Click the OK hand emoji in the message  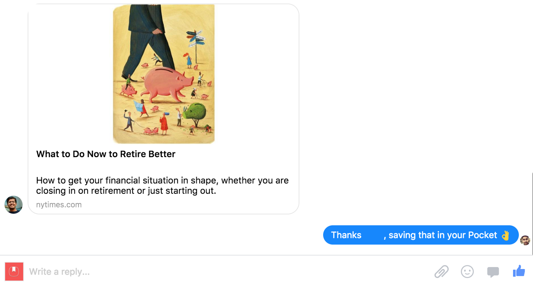pos(505,235)
